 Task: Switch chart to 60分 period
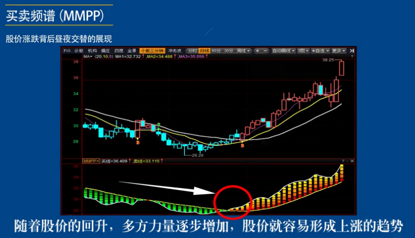point(216,51)
